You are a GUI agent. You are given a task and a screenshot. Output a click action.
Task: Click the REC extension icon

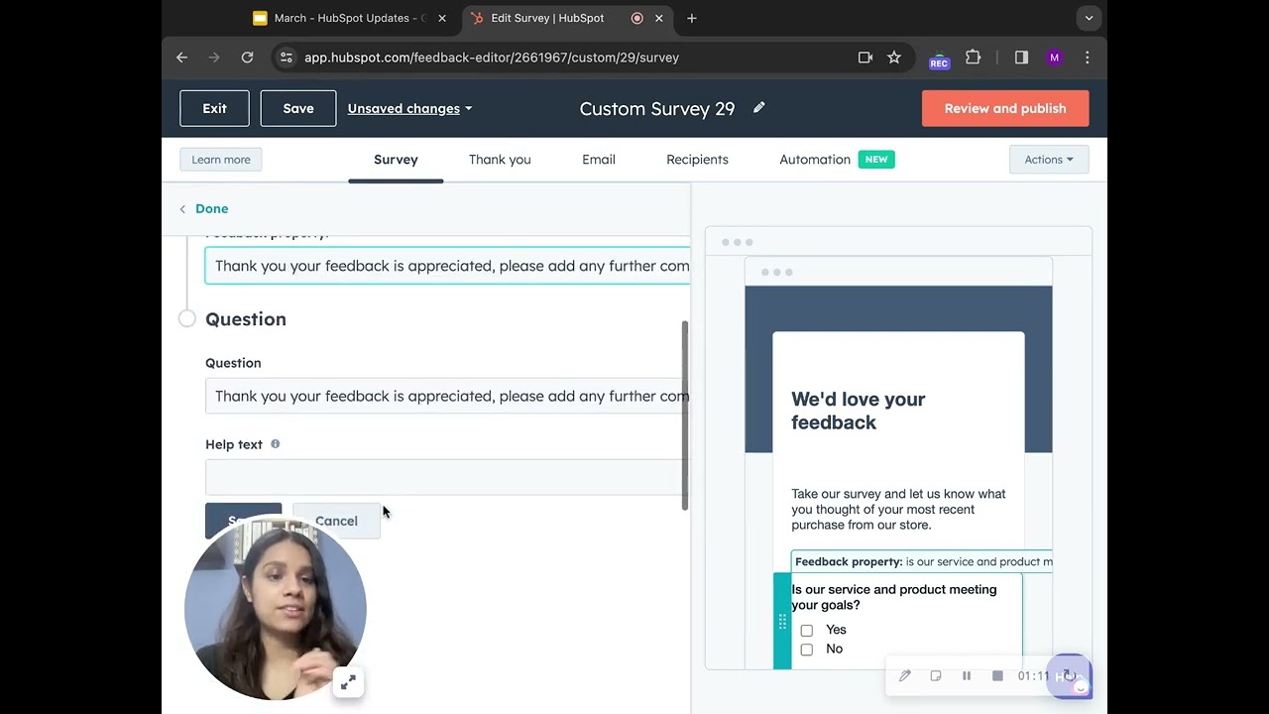[939, 59]
